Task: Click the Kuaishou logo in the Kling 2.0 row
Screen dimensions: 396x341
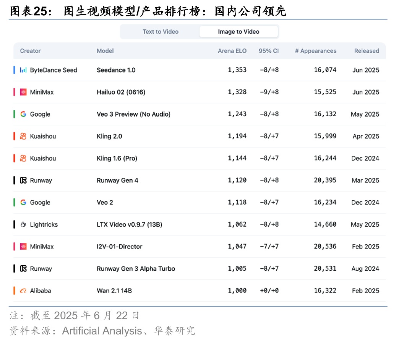Action: click(x=23, y=136)
